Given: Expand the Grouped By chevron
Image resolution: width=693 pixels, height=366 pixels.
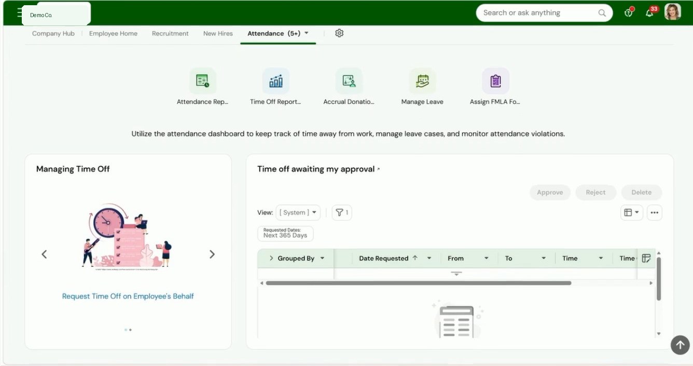Looking at the screenshot, I should [x=271, y=258].
